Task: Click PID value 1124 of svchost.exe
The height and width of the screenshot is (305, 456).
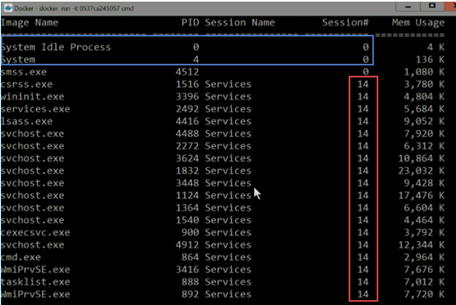Action: click(187, 195)
